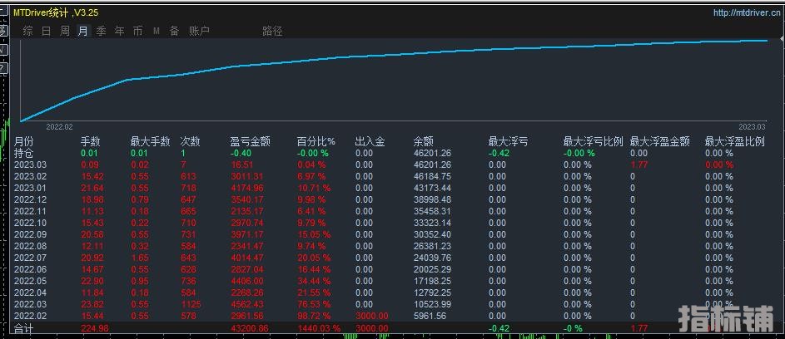
Task: Switch to the 季 quarterly tab
Action: coord(101,32)
